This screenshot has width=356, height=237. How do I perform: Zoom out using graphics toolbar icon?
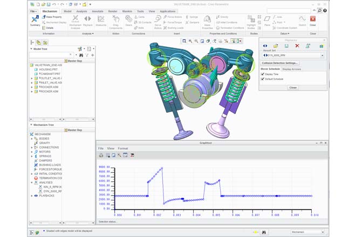tap(196, 41)
